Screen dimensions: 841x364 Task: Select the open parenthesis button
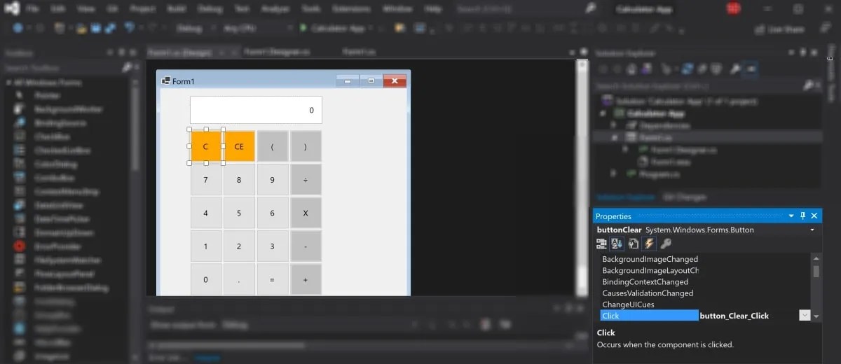tap(273, 146)
